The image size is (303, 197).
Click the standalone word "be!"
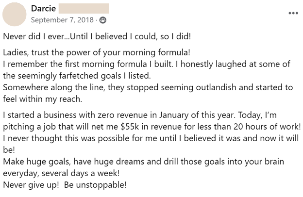(9, 150)
